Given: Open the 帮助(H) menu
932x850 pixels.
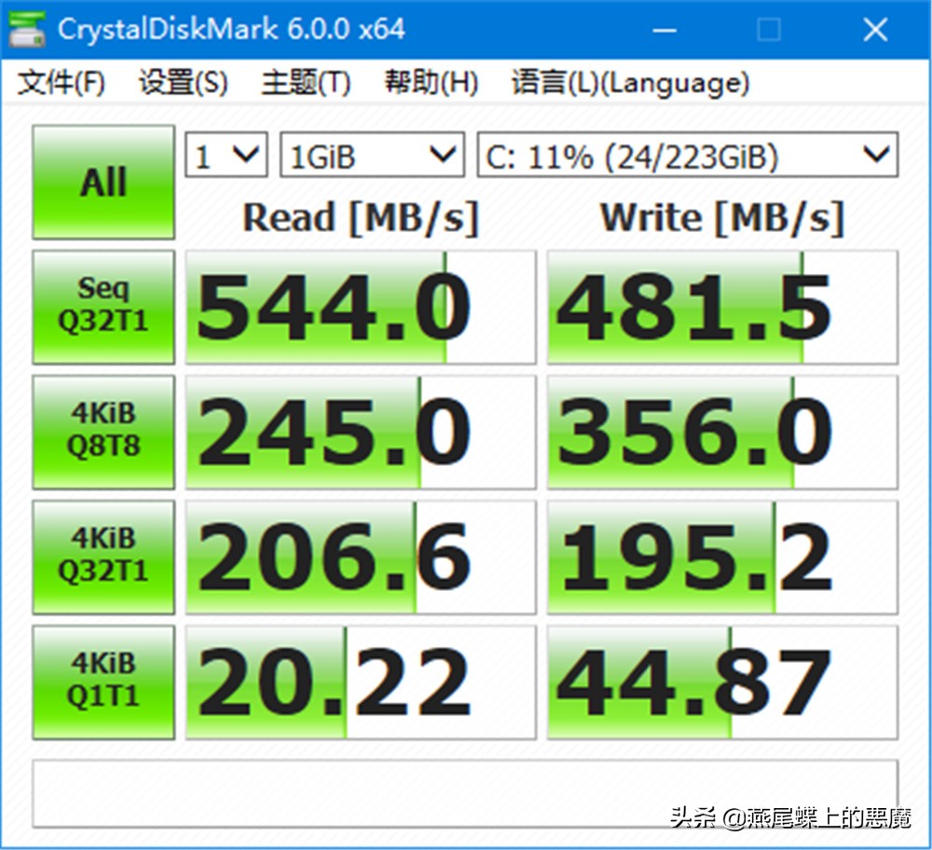Looking at the screenshot, I should tap(431, 83).
